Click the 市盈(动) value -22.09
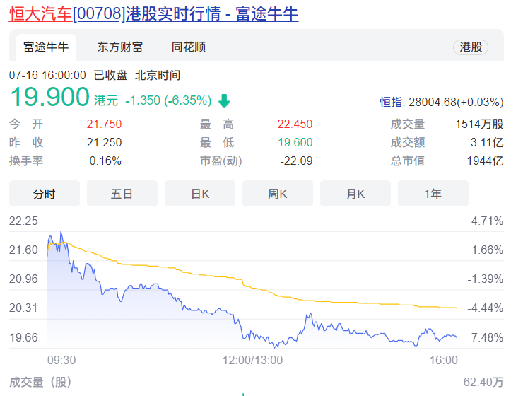 click(x=296, y=161)
